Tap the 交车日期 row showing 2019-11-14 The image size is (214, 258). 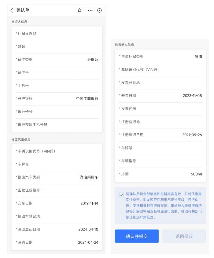point(57,203)
